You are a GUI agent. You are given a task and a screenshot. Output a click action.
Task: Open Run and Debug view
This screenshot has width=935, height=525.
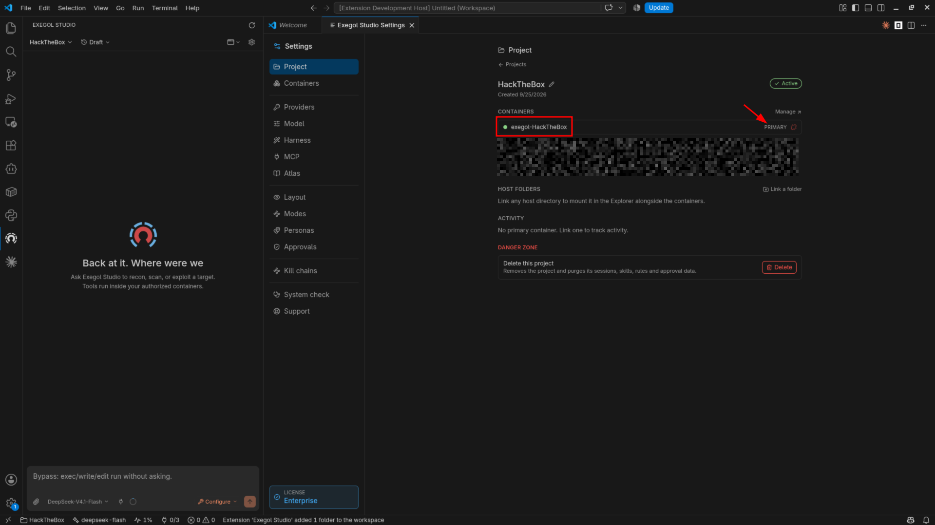[x=11, y=99]
